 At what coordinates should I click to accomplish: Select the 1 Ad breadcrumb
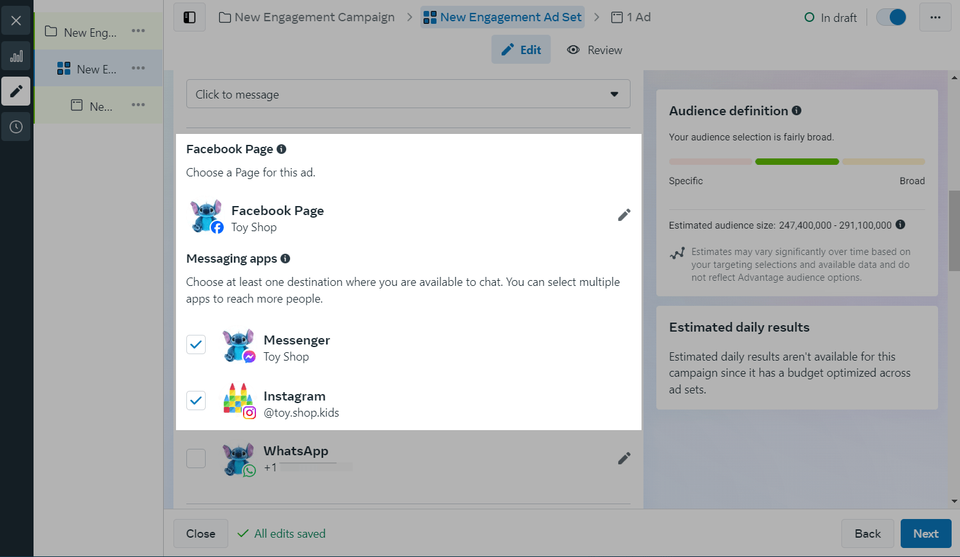[631, 17]
